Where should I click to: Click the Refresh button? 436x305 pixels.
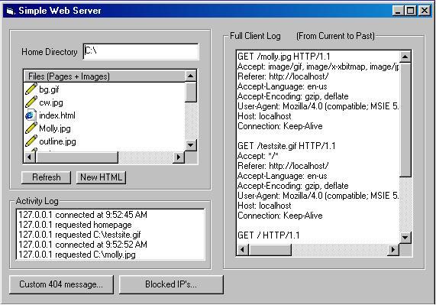click(46, 177)
